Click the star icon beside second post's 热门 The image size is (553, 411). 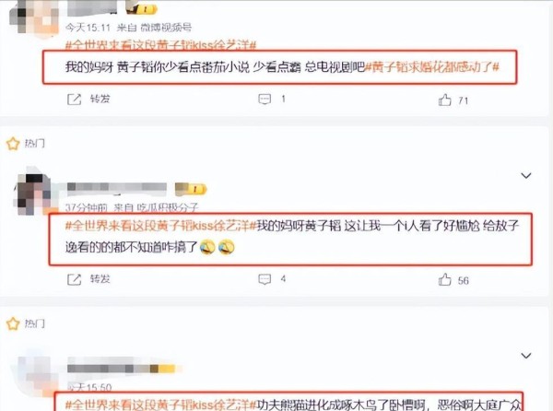(13, 144)
